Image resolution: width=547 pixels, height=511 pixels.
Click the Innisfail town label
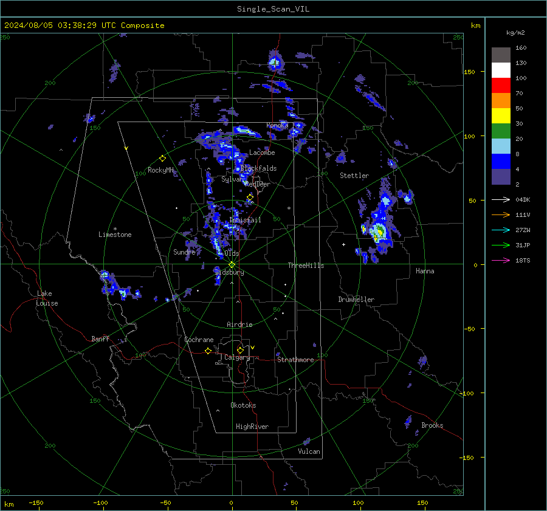point(246,220)
